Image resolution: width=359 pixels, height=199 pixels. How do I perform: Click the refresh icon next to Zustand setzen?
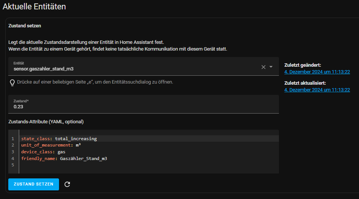point(67,184)
